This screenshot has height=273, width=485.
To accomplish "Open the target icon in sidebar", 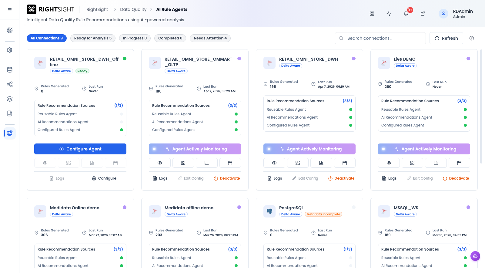I will [x=10, y=30].
